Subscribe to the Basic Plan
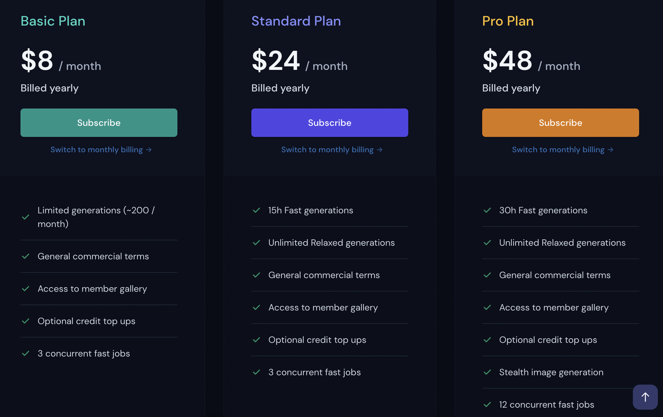The image size is (663, 417). pos(99,123)
